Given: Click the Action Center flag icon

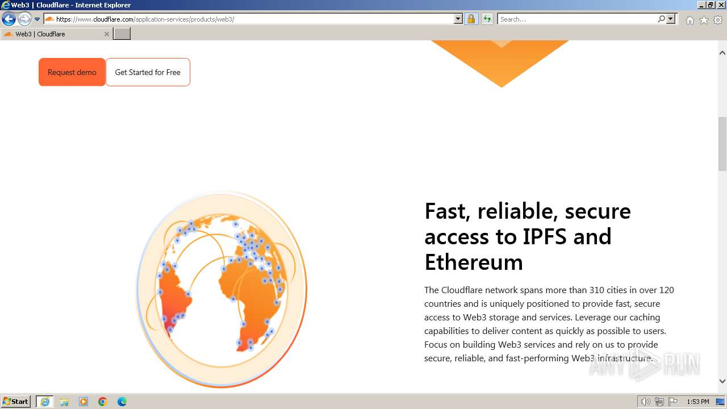Looking at the screenshot, I should coord(673,402).
